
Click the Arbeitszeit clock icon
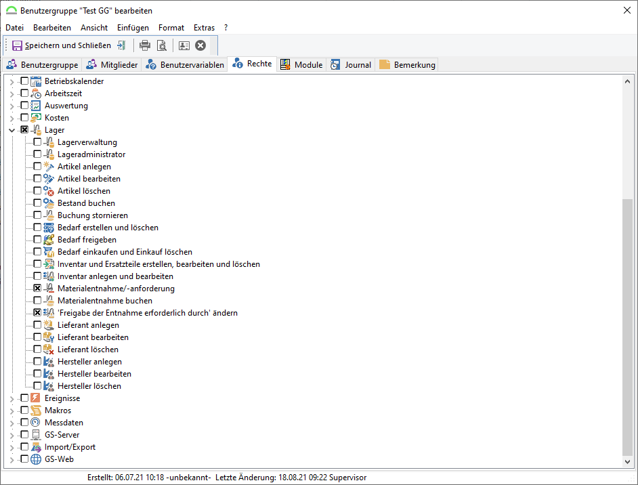(x=36, y=93)
